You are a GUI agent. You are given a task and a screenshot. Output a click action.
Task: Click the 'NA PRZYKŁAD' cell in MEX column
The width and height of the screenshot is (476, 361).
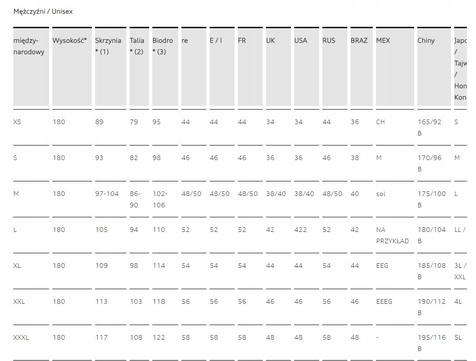tap(392, 235)
